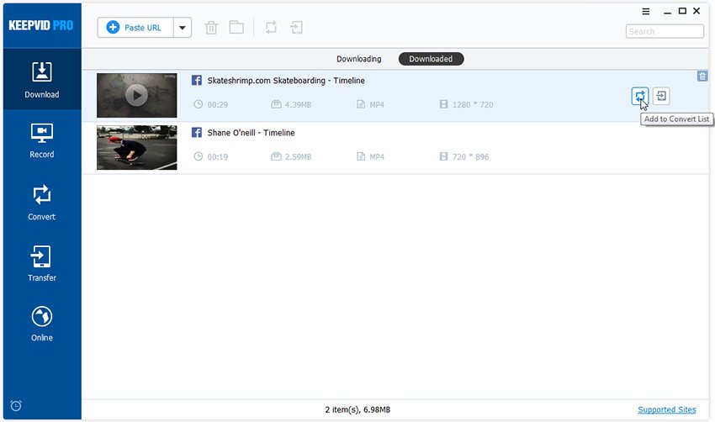Expand the Paste URL dropdown arrow
The height and width of the screenshot is (422, 715).
182,28
